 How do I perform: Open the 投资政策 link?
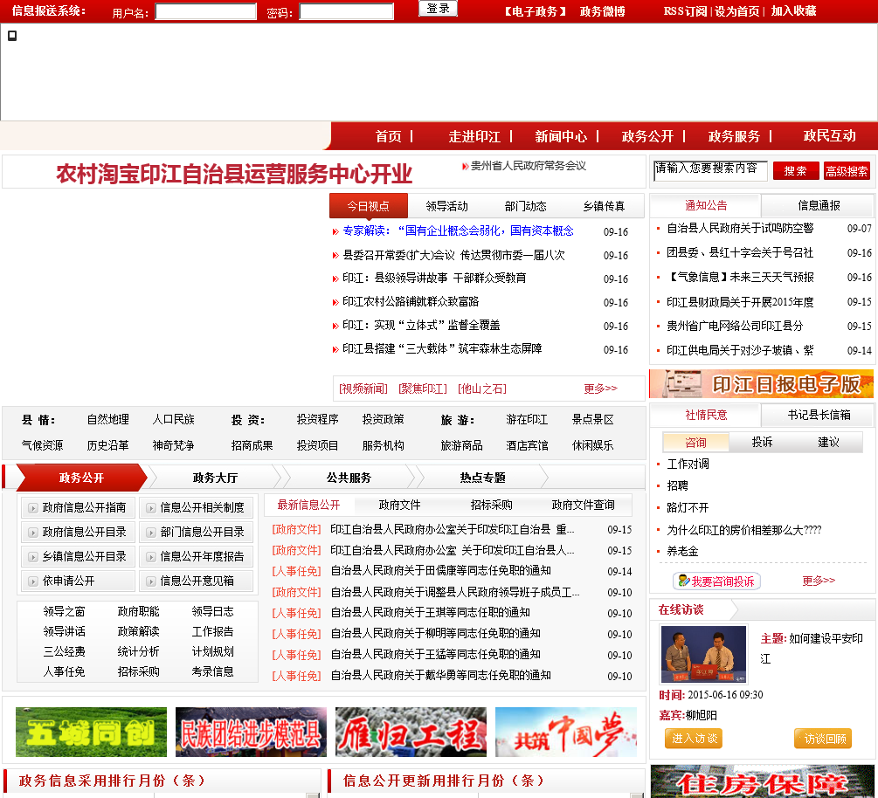(x=383, y=419)
